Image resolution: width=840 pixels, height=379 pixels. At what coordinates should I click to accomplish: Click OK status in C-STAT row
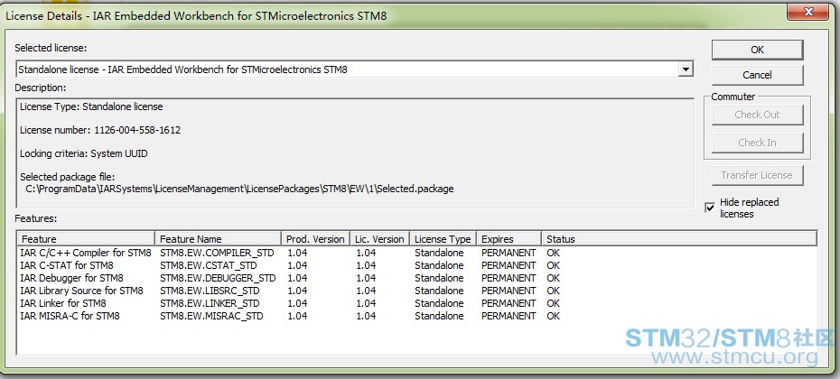[x=554, y=265]
